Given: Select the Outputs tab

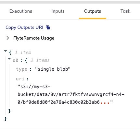Looking at the screenshot, I should click(93, 11).
